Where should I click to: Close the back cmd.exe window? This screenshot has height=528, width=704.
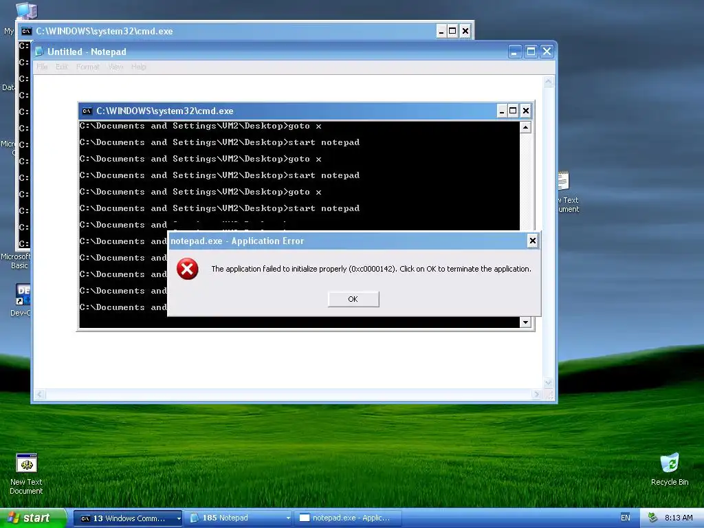(465, 31)
